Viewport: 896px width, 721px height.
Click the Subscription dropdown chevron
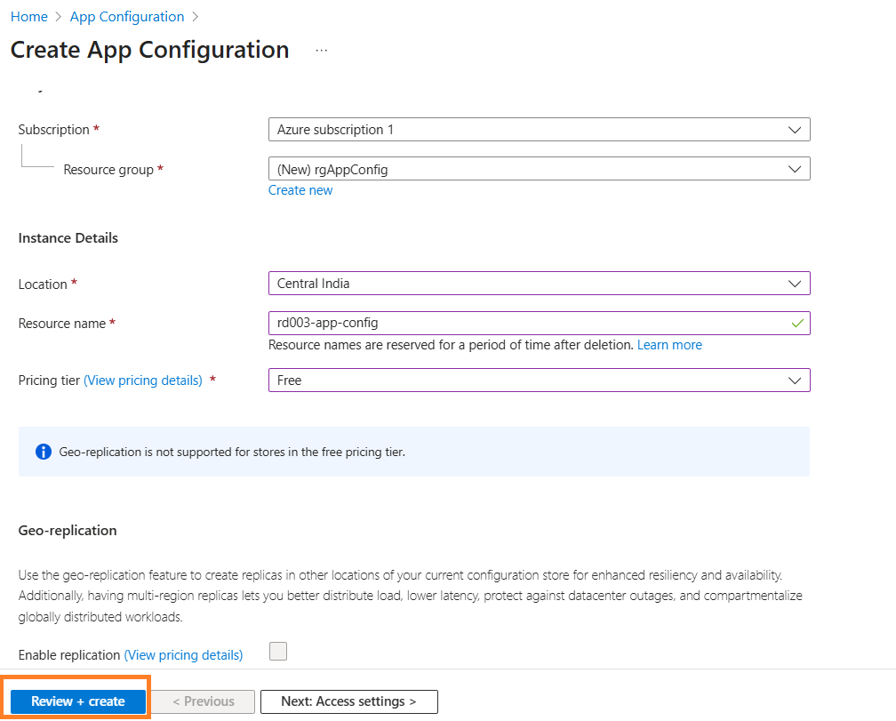[x=795, y=129]
